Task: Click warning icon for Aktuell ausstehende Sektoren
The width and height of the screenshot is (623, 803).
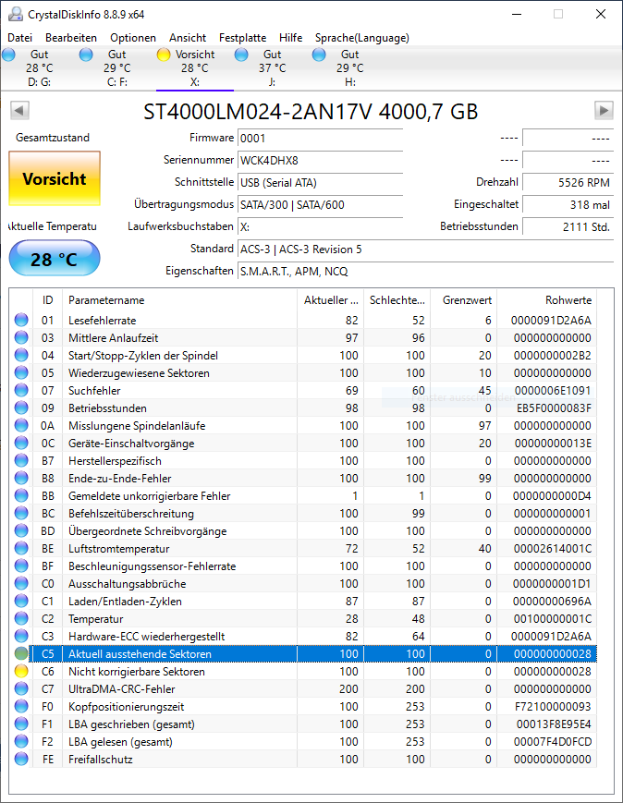Action: 21,654
